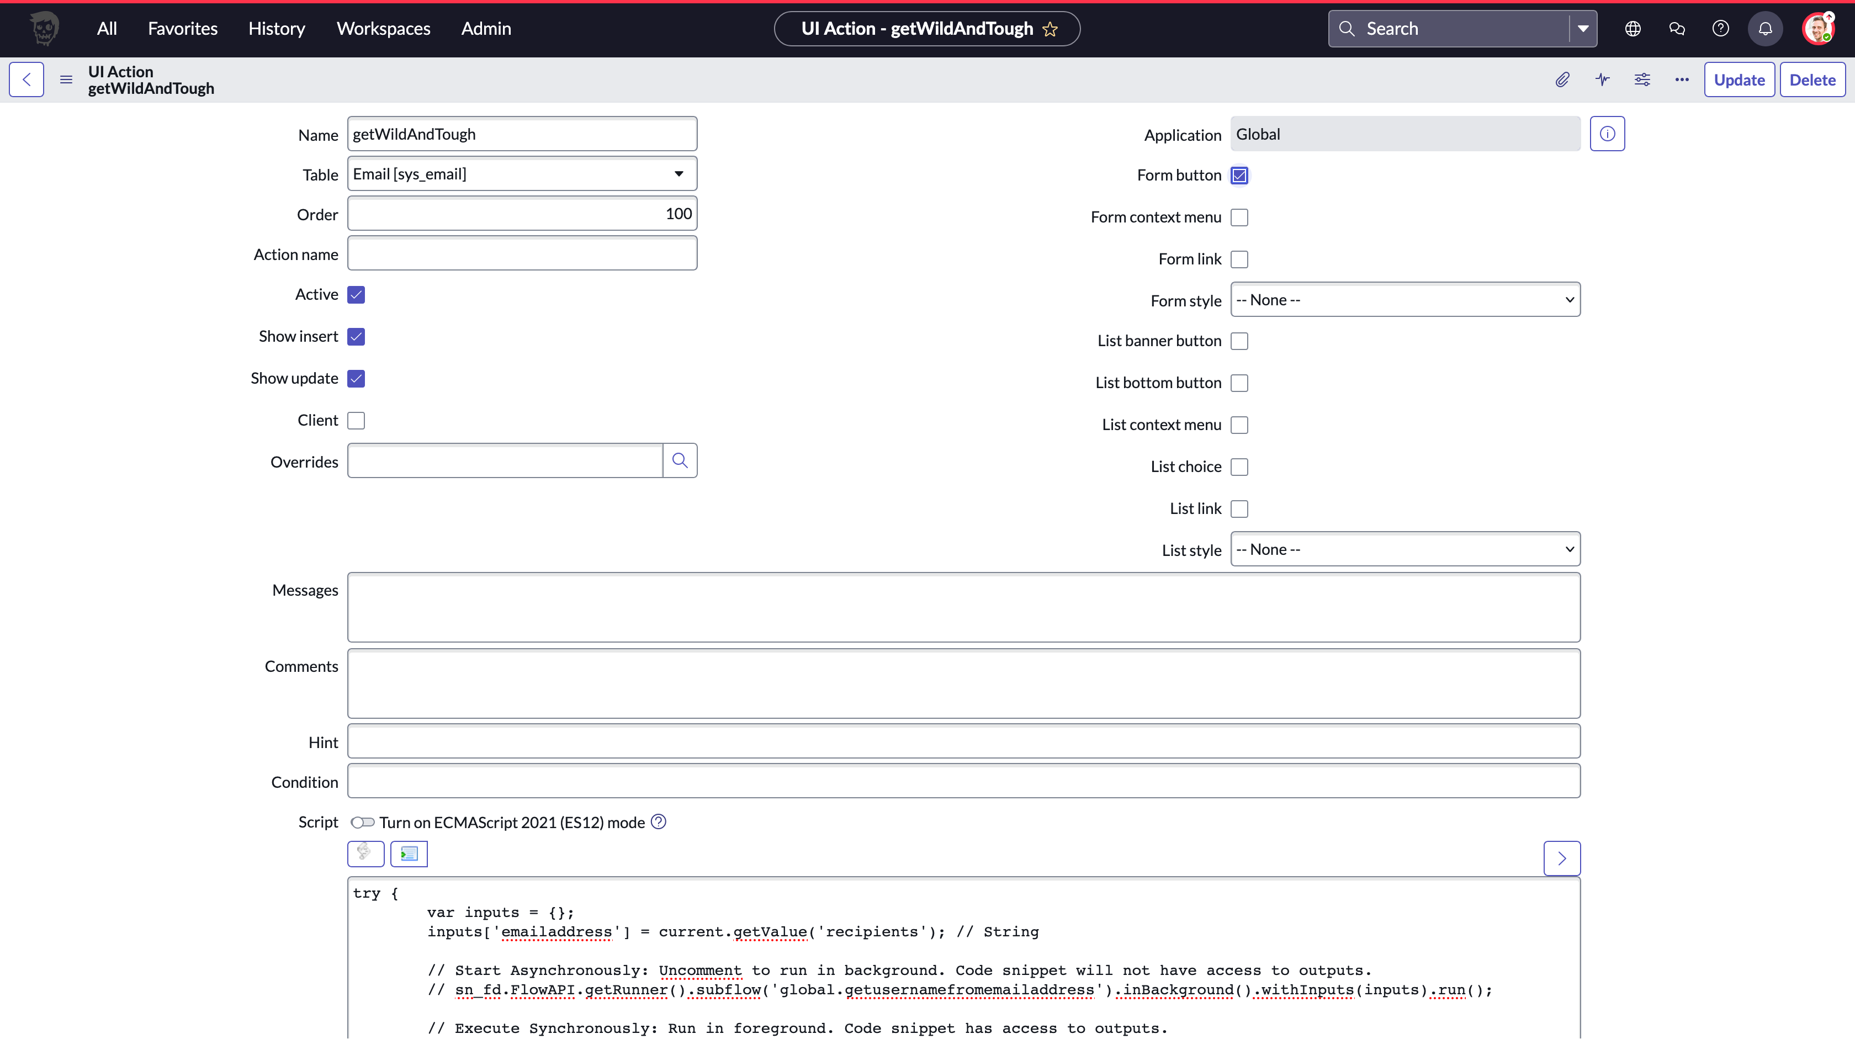Open the Workspaces menu

coord(383,29)
